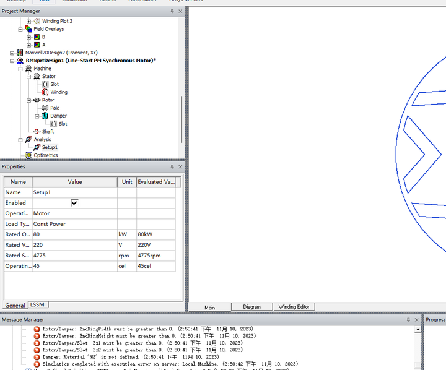
Task: Select 'Bs2 must be greater than 0' message
Action: coord(142,350)
